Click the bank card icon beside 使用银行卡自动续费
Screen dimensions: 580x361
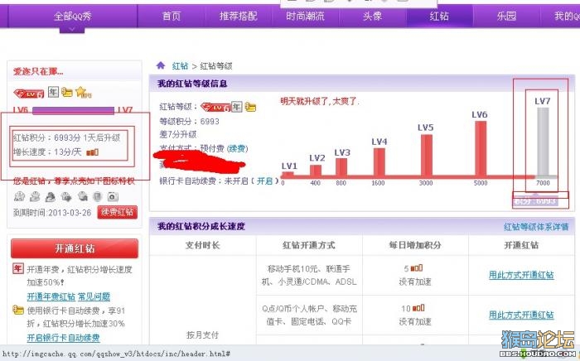(x=18, y=310)
